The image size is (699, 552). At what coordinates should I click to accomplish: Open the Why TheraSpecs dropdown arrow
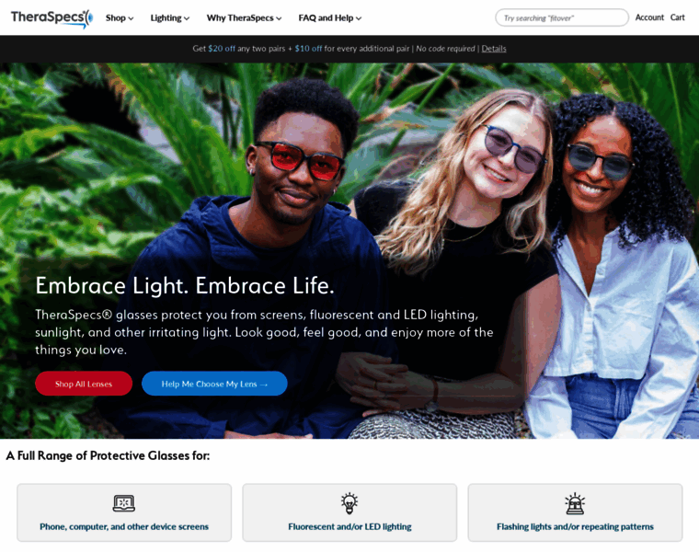(x=279, y=18)
